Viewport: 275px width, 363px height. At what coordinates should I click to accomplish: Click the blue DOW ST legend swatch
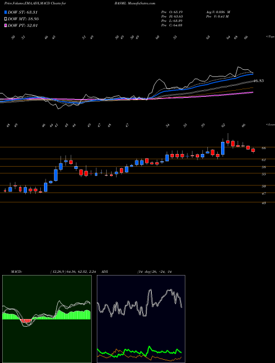click(x=5, y=12)
